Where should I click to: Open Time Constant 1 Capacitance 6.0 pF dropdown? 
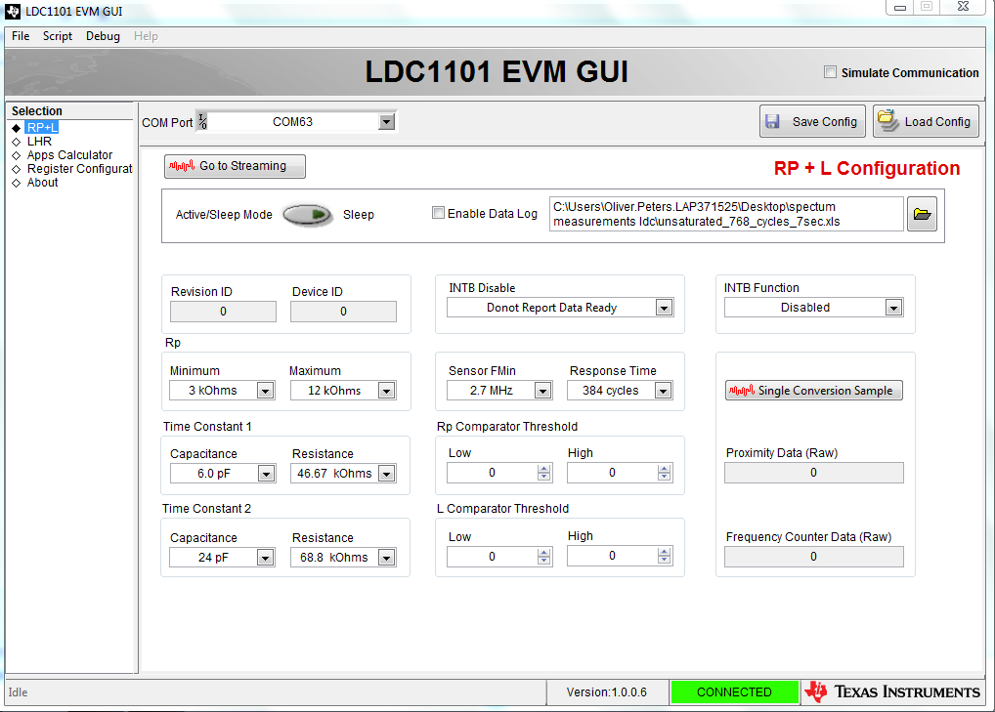pos(266,474)
